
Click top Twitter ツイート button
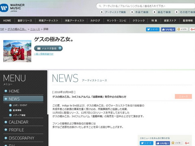[153, 29]
